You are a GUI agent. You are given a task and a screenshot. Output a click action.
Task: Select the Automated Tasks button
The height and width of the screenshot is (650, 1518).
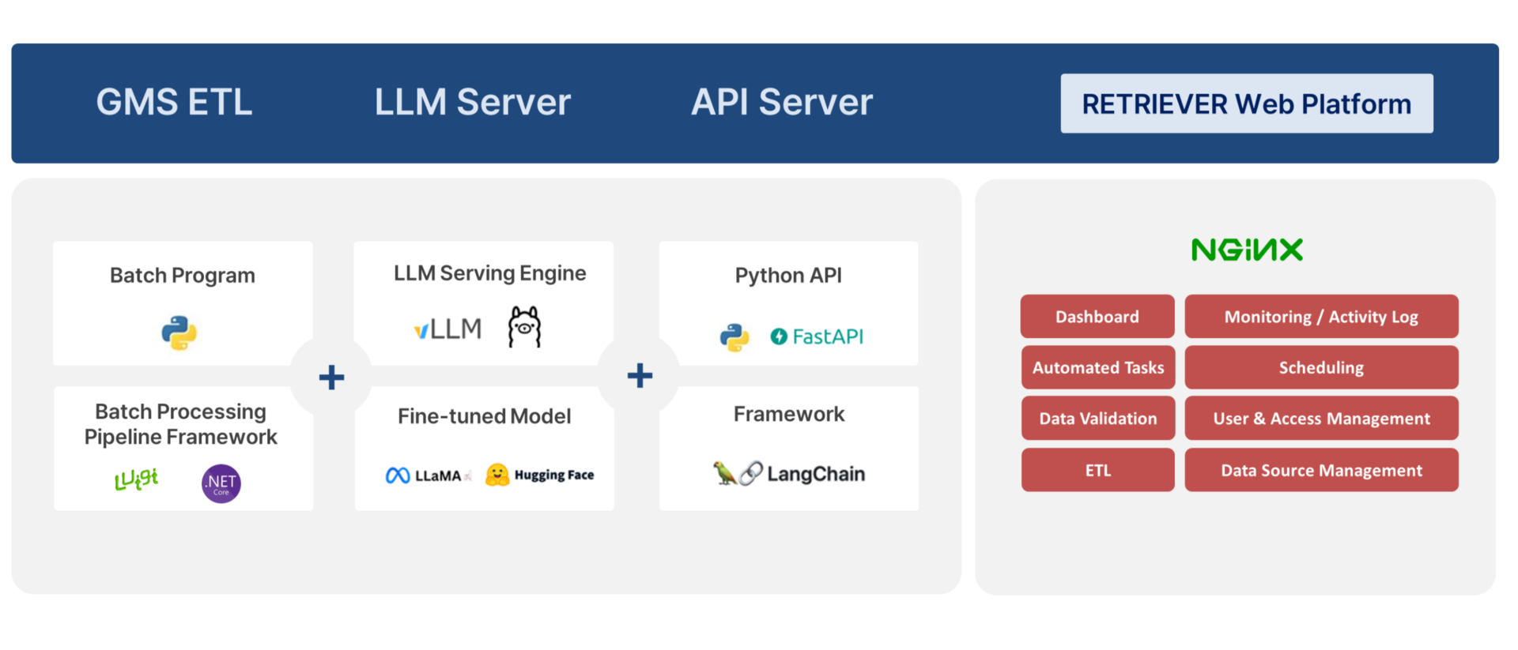tap(1097, 367)
